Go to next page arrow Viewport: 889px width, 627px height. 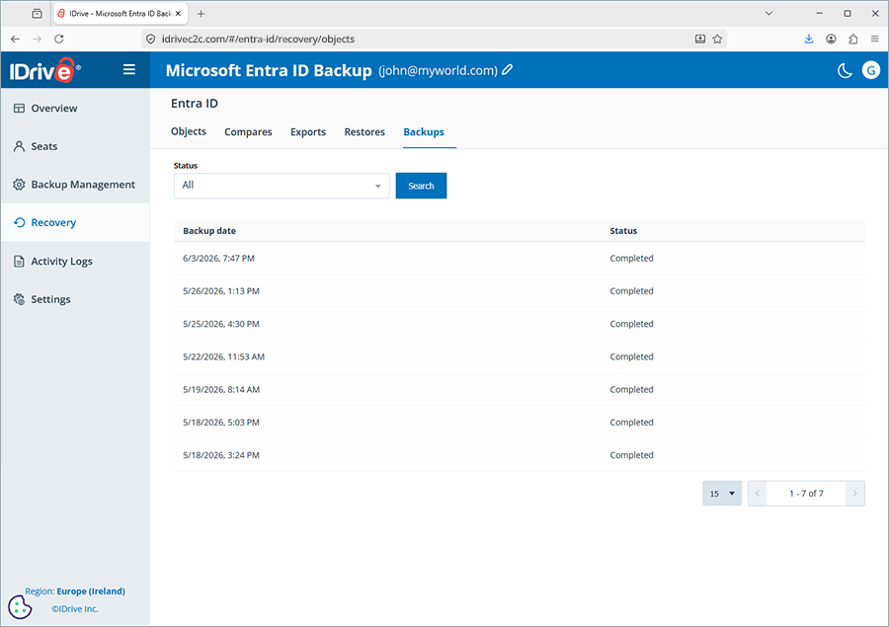[855, 494]
